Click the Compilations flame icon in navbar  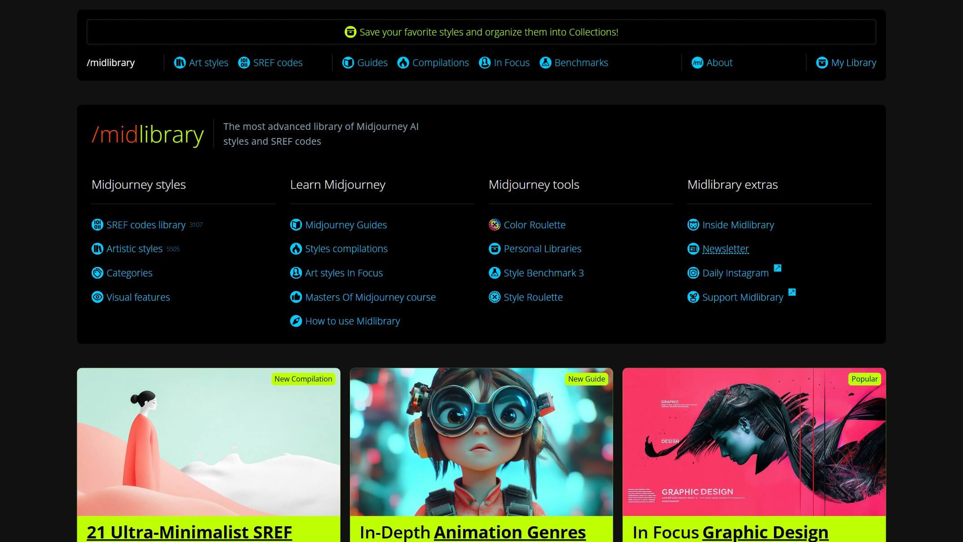point(403,63)
